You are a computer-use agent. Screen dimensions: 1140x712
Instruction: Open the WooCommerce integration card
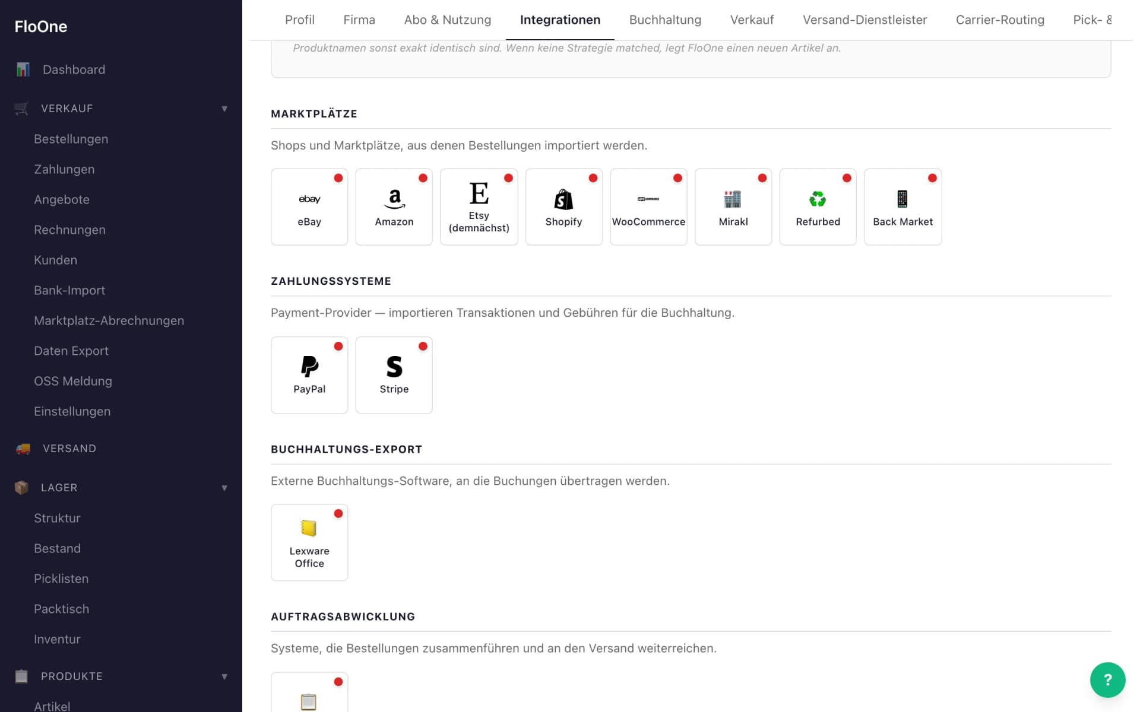click(x=648, y=206)
